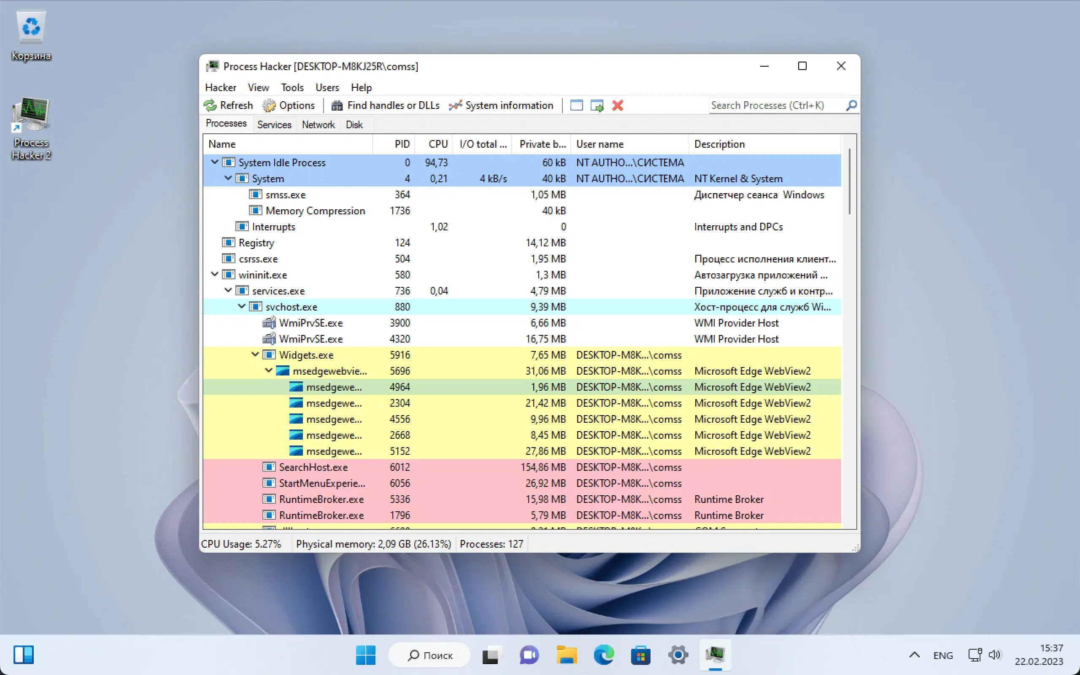Screen dimensions: 1080x675
Task: Collapse the services.exe node
Action: (228, 290)
